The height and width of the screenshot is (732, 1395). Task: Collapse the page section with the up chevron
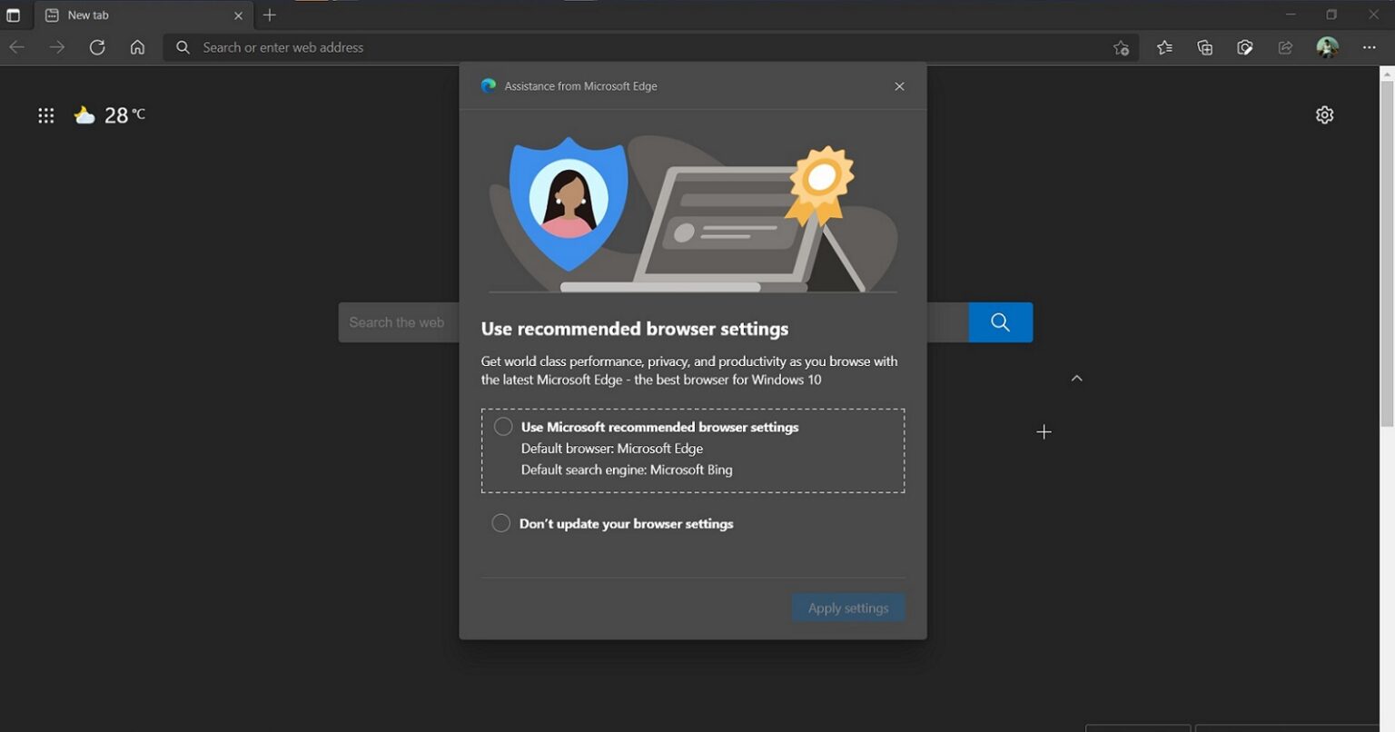(1076, 378)
